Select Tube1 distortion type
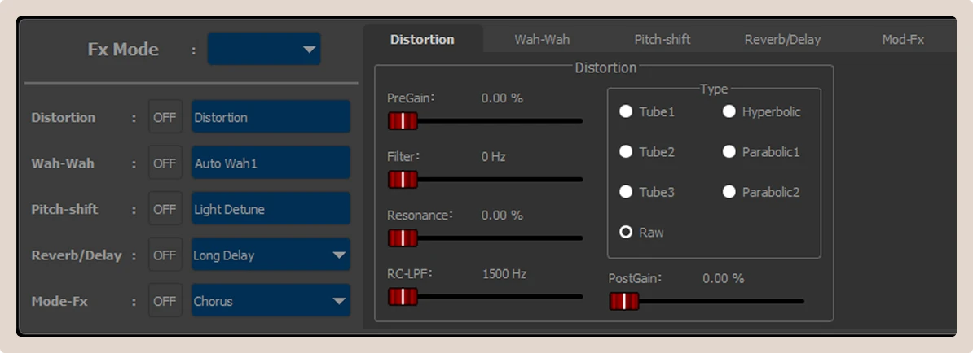Viewport: 973px width, 353px height. click(626, 111)
